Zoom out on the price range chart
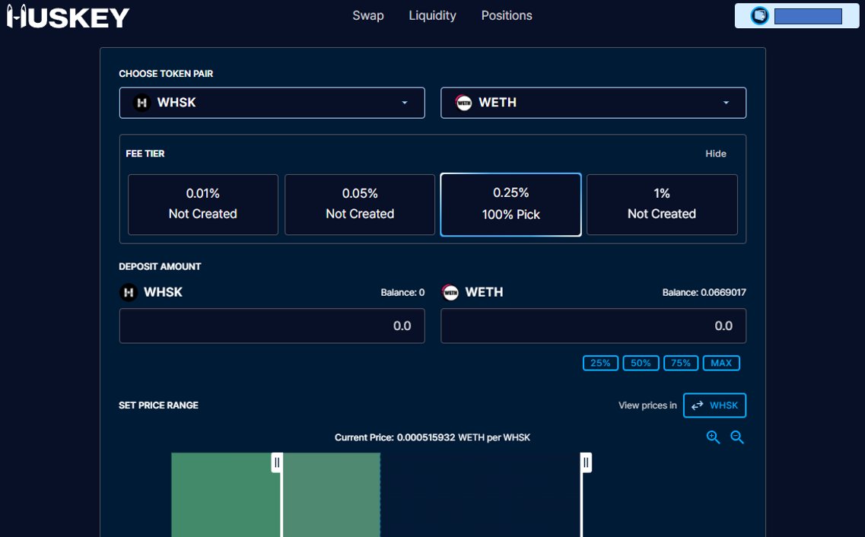The height and width of the screenshot is (537, 865). point(736,437)
